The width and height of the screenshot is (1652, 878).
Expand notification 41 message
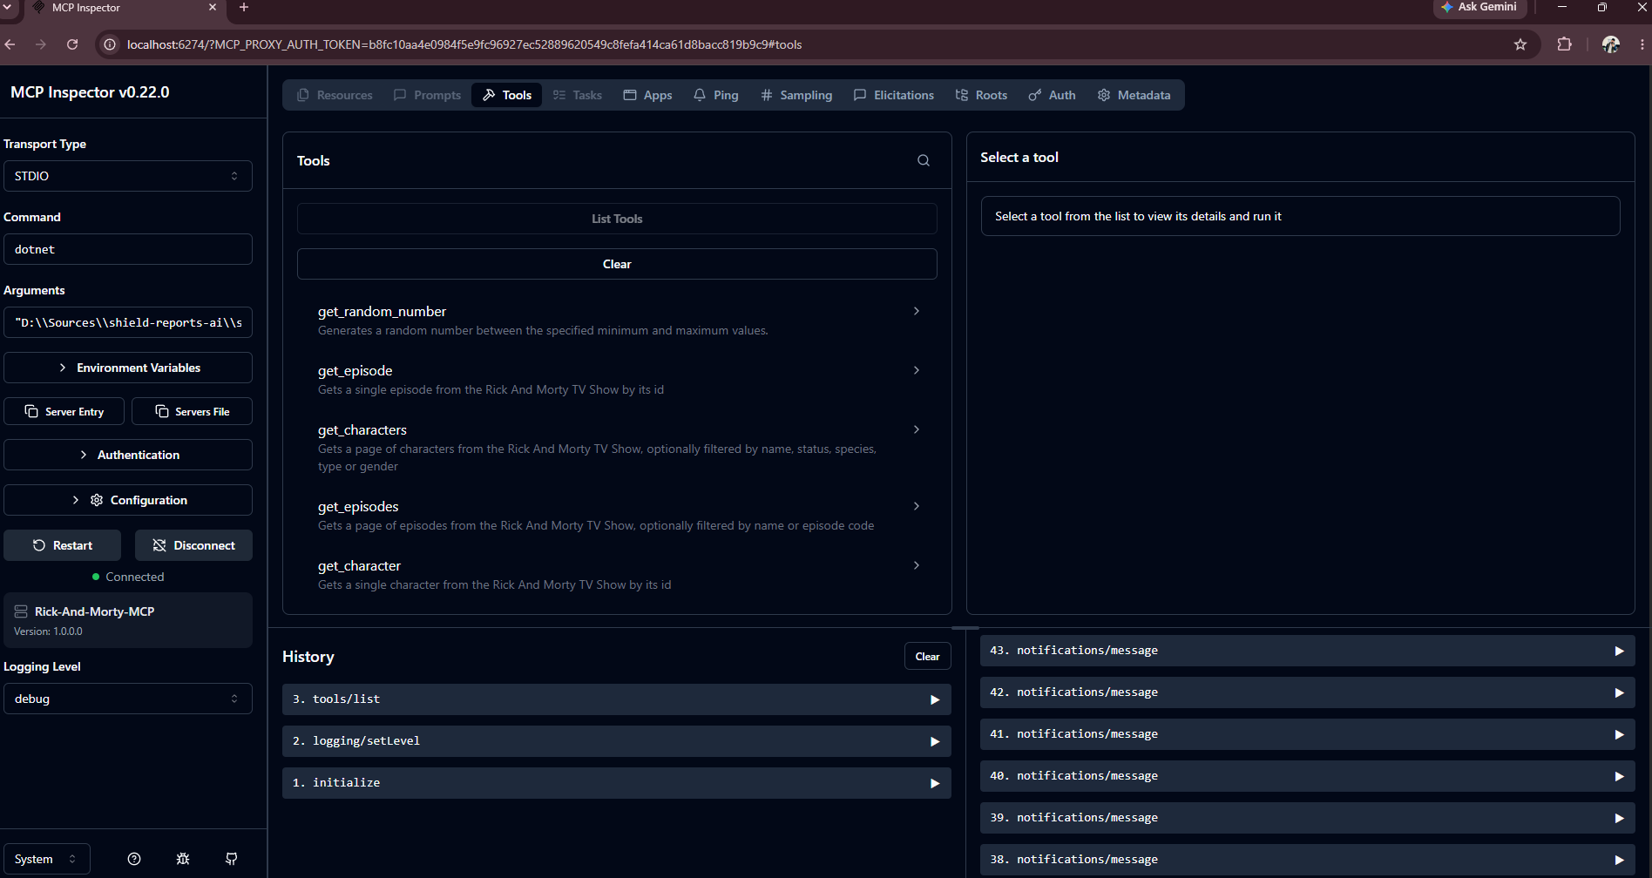pos(1307,734)
